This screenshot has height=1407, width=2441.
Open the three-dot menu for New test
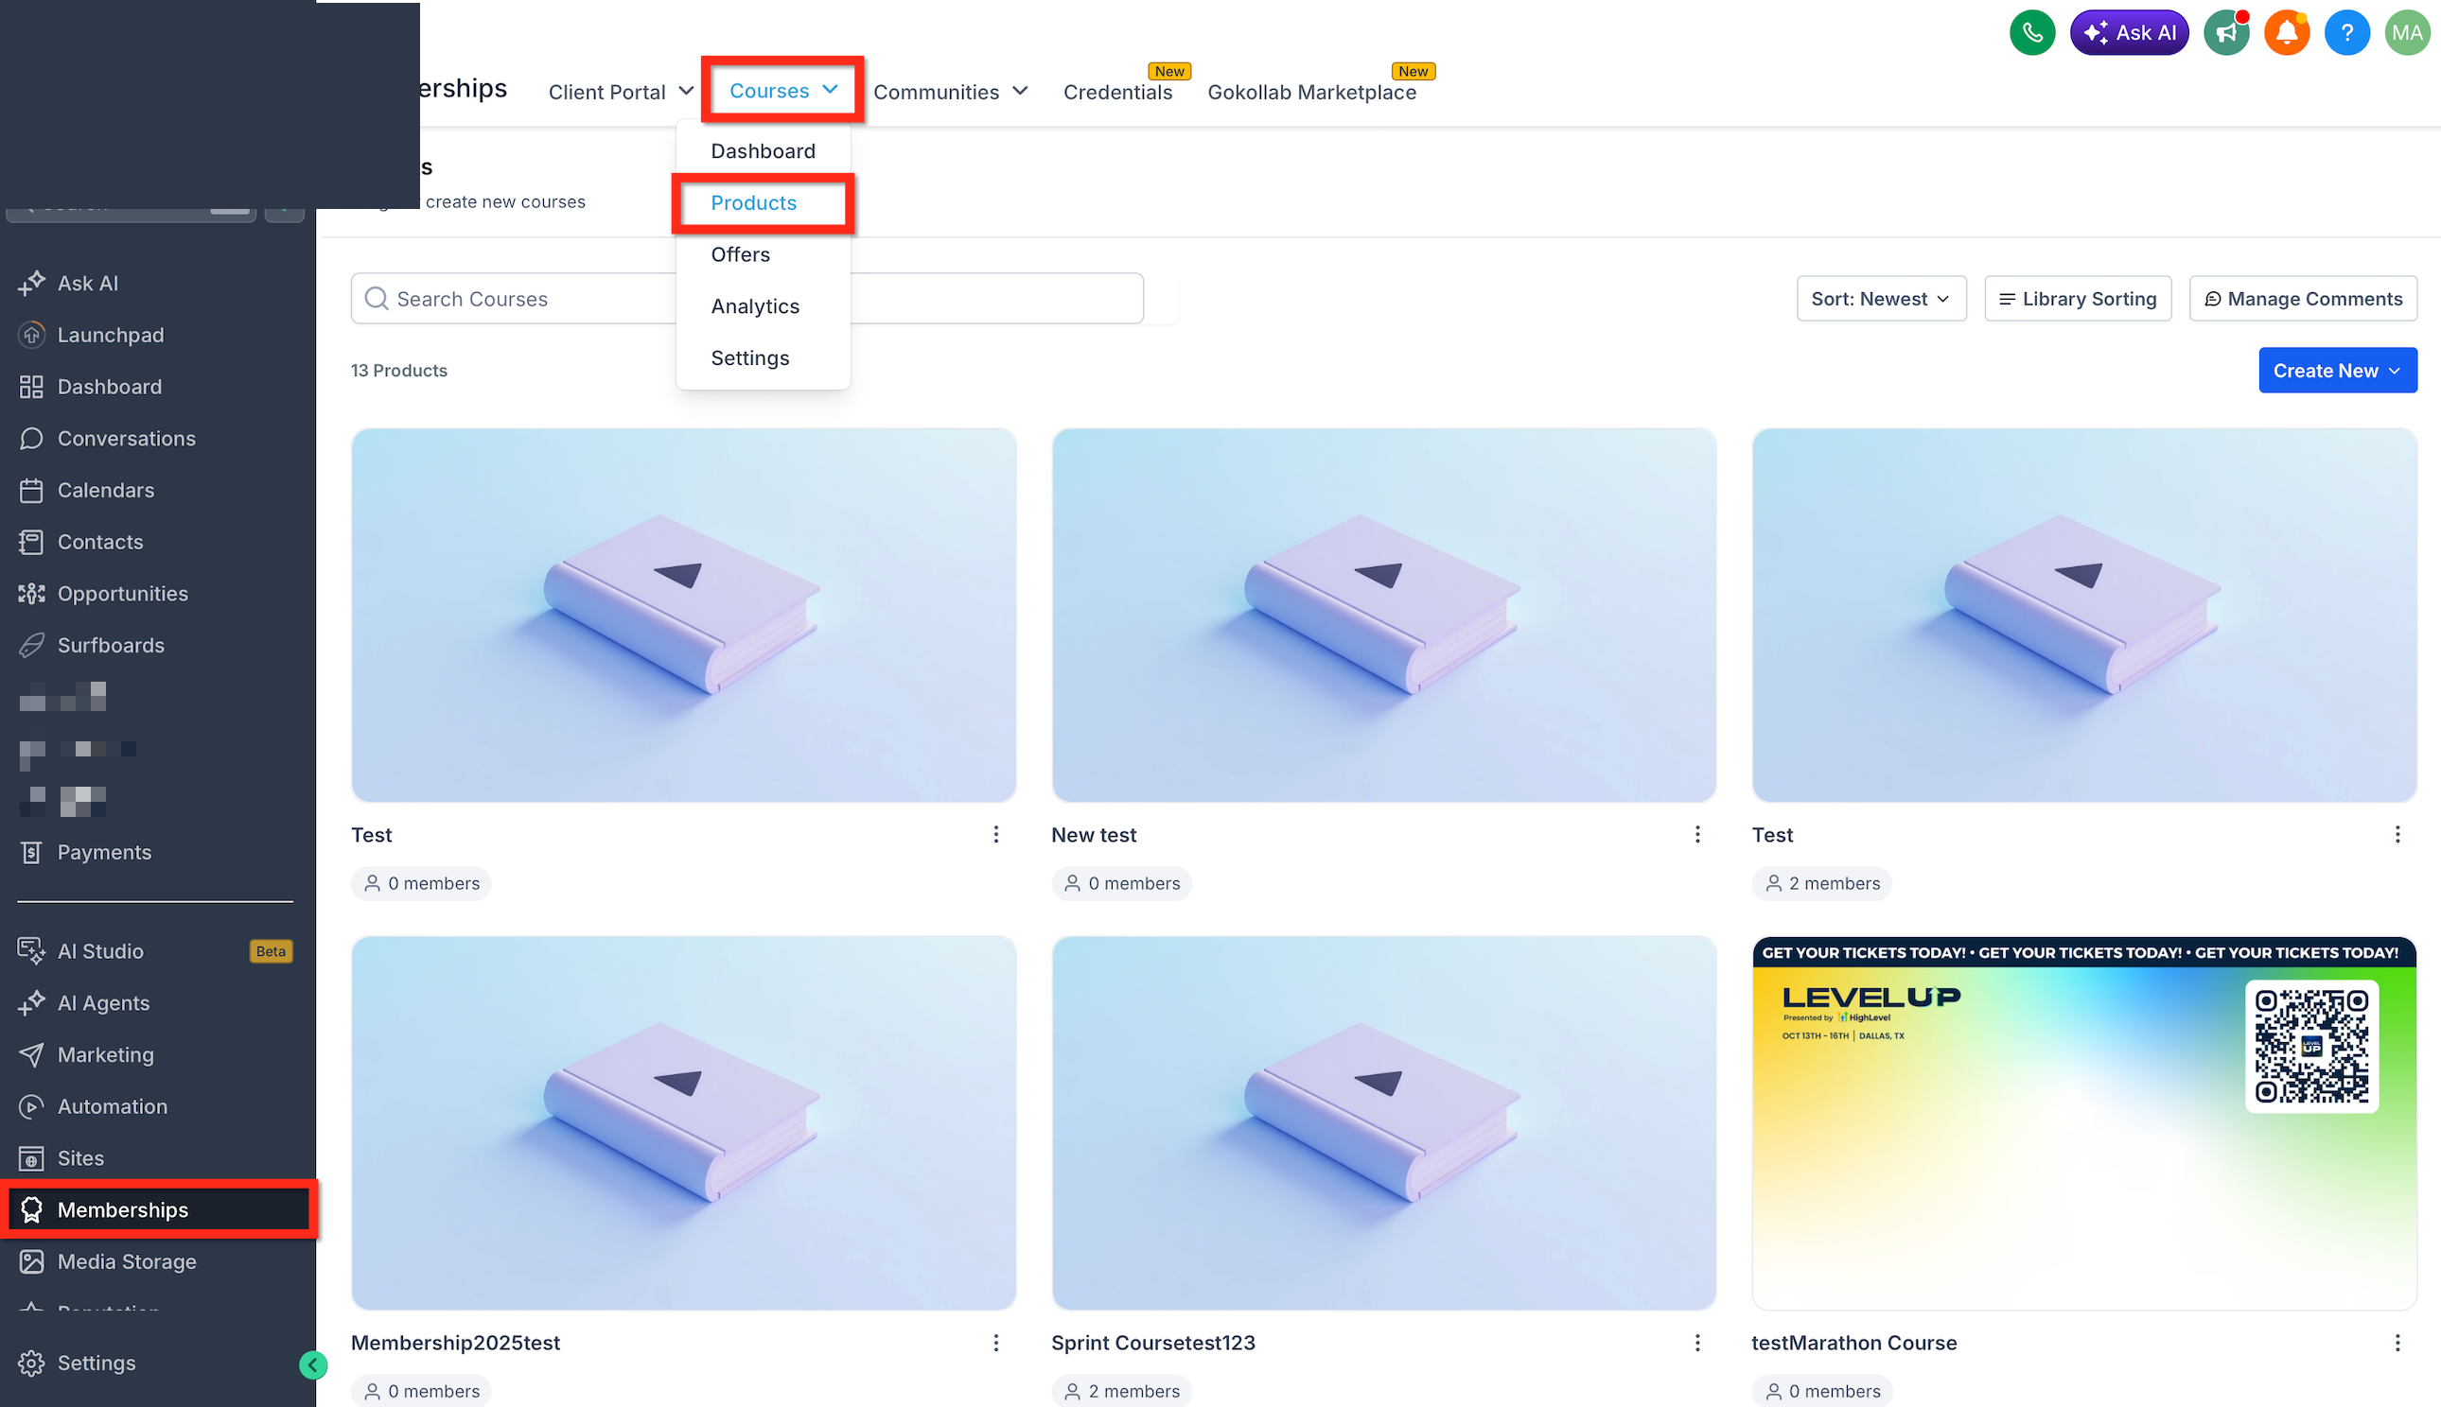pyautogui.click(x=1696, y=834)
